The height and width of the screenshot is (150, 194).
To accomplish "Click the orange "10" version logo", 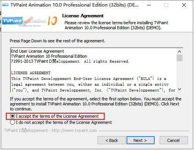I will (x=52, y=21).
